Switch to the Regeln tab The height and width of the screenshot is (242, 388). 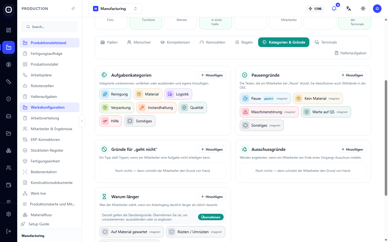click(244, 42)
